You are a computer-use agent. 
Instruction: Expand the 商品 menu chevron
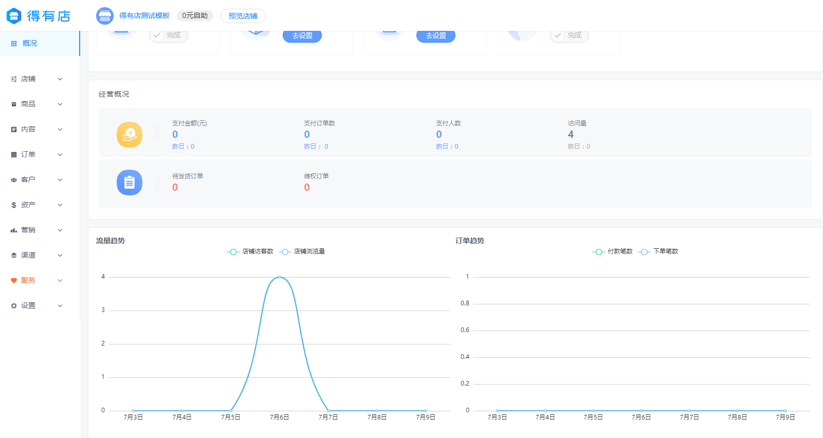point(60,104)
